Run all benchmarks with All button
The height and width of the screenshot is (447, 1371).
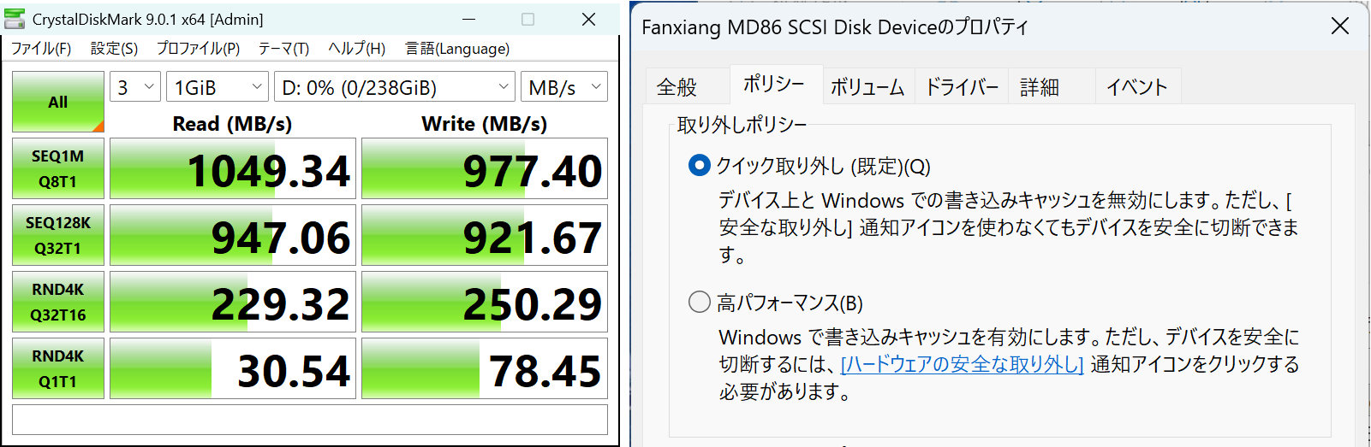coord(57,102)
